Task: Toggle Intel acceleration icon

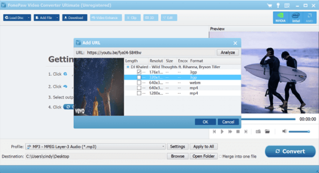Action: click(x=296, y=18)
